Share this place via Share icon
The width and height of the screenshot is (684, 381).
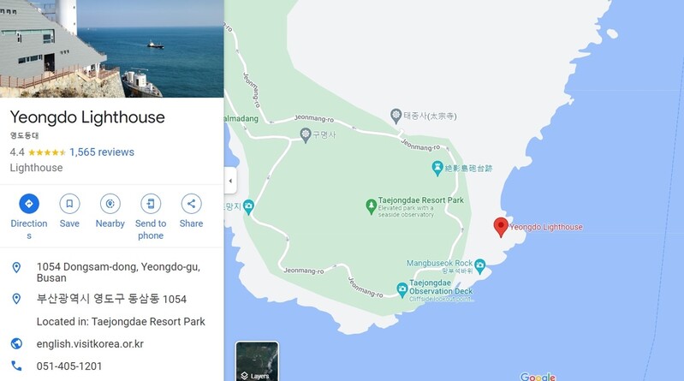click(191, 204)
